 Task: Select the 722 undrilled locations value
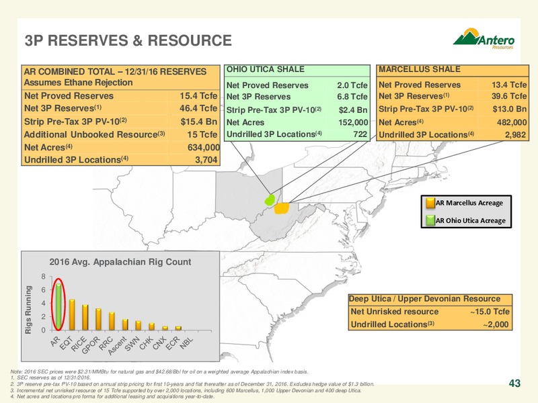[x=360, y=134]
